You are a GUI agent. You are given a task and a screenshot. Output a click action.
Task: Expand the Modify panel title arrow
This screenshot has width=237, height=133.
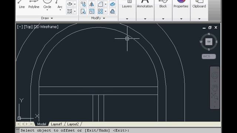pyautogui.click(x=104, y=18)
